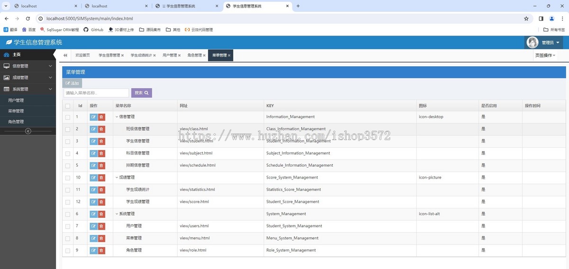This screenshot has height=269, width=569.
Task: Check the box for row Id 6
Action: (x=68, y=214)
